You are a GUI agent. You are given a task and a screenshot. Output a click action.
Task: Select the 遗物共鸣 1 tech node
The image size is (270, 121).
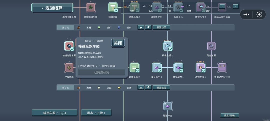point(200,67)
